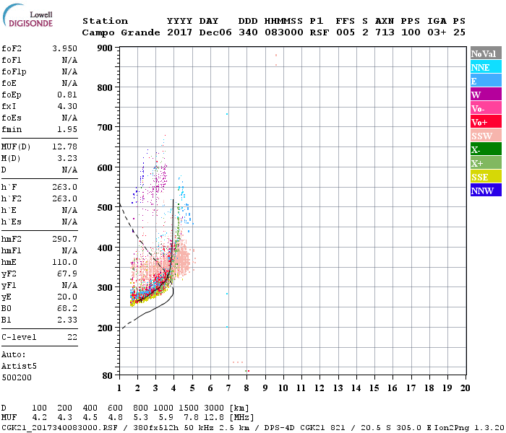Screen dimensions: 506x433
Task: Choose the SSW light pink legend entry
Action: 485,136
